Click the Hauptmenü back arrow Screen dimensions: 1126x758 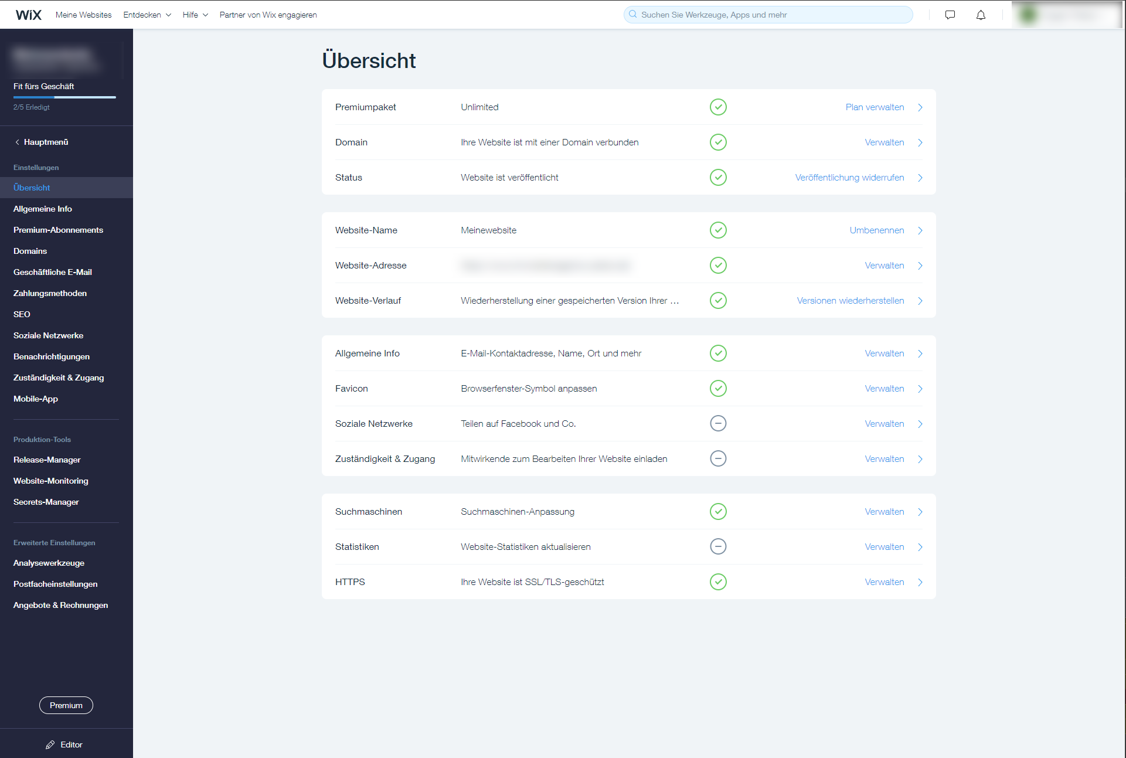tap(18, 142)
